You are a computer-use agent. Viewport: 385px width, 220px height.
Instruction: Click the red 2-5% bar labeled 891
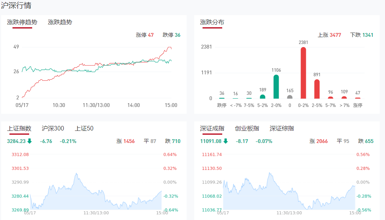(317, 89)
